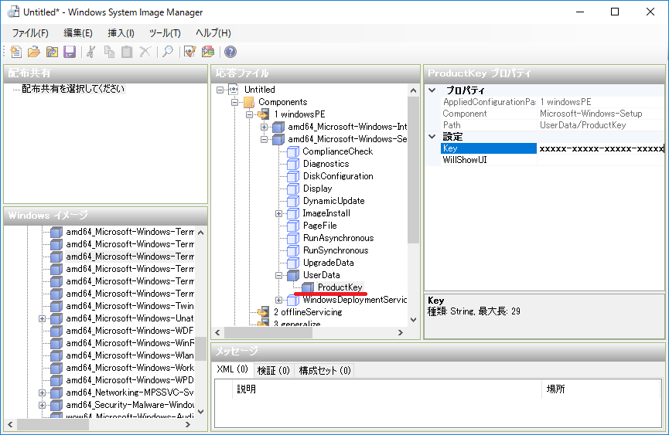
Task: Open an answer file with the folder icon
Action: pos(34,52)
